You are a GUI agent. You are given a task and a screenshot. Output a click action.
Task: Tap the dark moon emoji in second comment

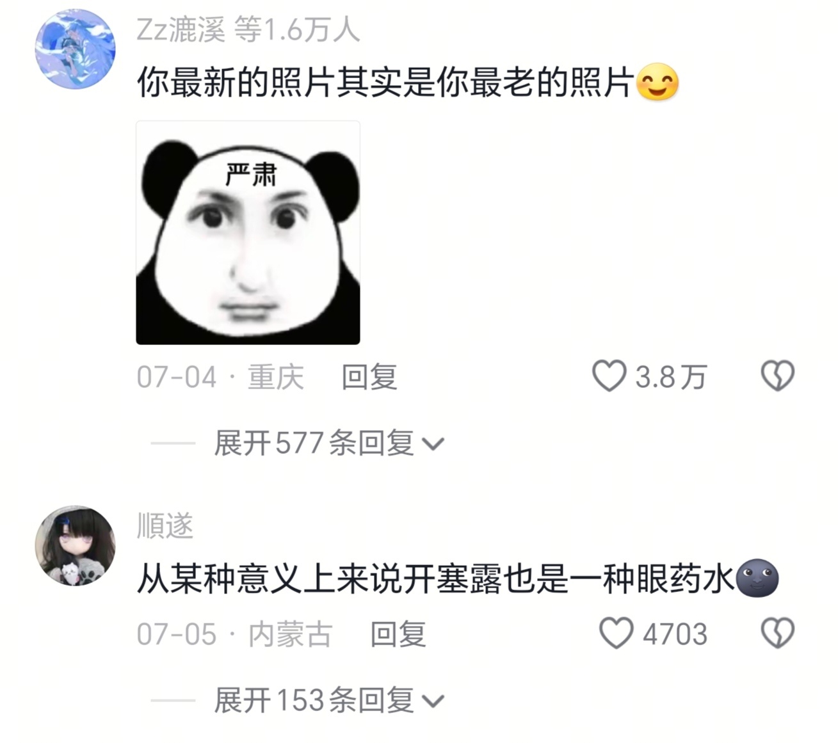(757, 579)
